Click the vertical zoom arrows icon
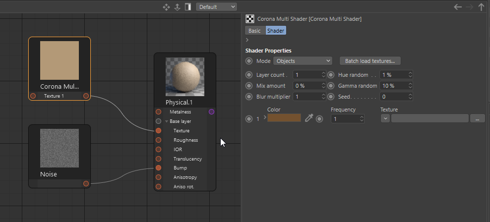 [x=177, y=7]
